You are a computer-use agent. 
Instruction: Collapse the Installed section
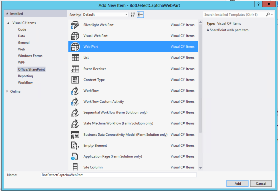point(7,14)
